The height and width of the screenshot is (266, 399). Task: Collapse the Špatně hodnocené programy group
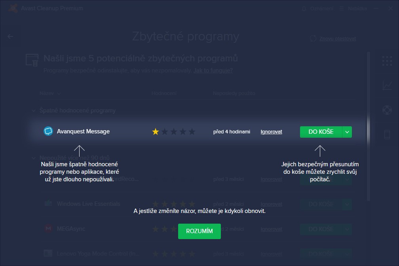coord(34,110)
